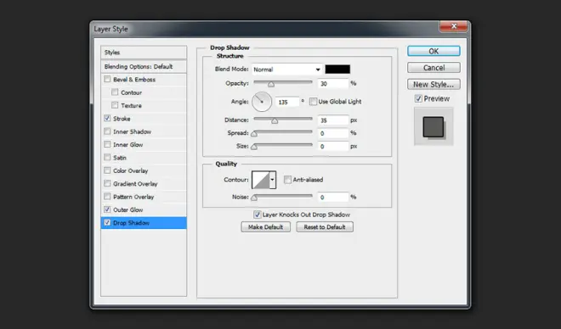Open the Blend Mode dropdown
This screenshot has width=561, height=329.
coord(286,70)
